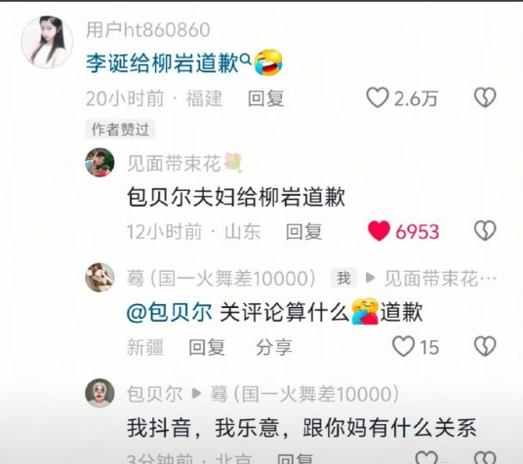Dislike the 包贝尔夫妇给柳岩道歉 comment

click(485, 231)
